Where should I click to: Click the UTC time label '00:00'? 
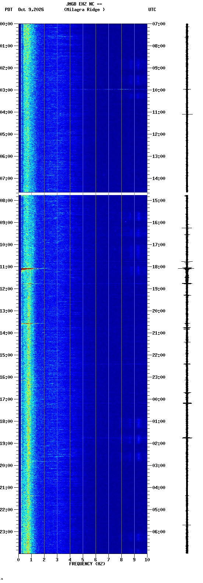(x=159, y=399)
